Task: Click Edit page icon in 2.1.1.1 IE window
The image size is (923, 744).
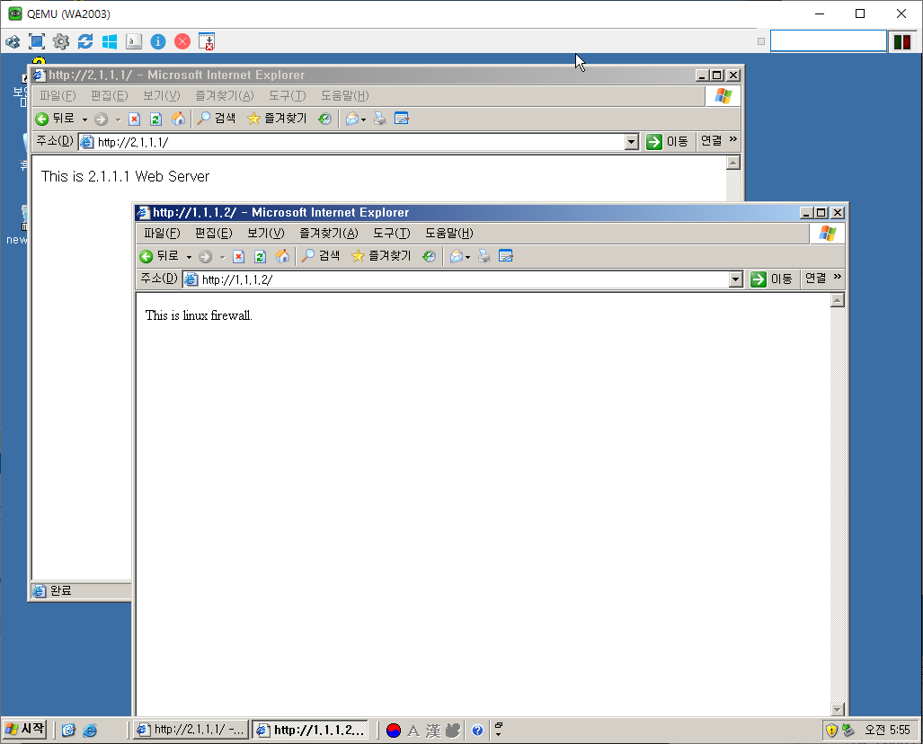Action: click(x=402, y=119)
